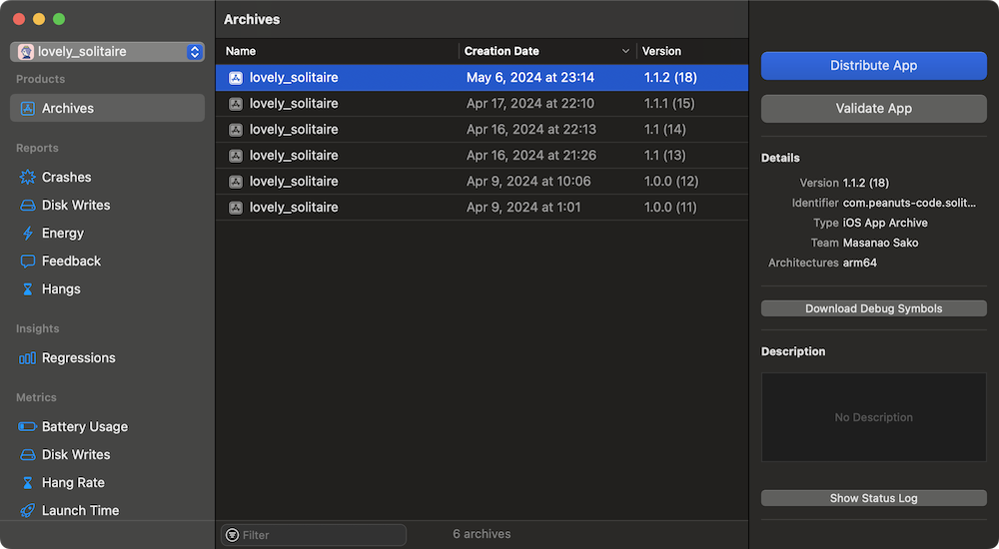Viewport: 999px width, 549px height.
Task: Click the Disk Writes icon under Metrics
Action: [x=27, y=455]
